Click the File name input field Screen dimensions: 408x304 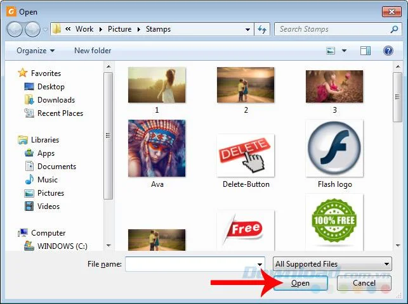[x=195, y=264]
